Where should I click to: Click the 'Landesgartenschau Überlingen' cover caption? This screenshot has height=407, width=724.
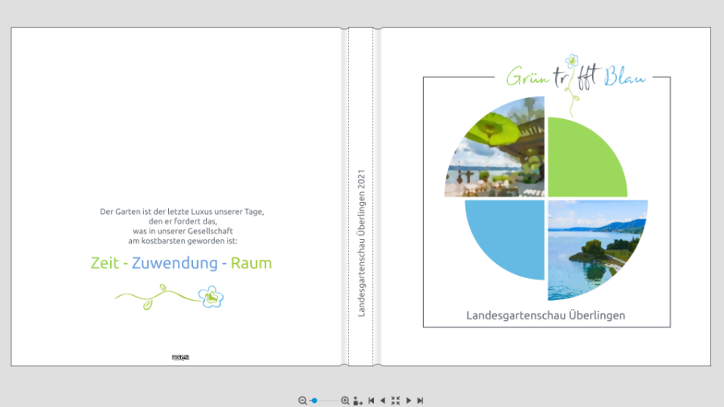click(x=545, y=315)
